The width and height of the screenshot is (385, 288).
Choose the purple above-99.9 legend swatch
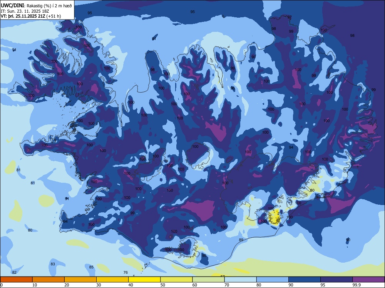coord(368,280)
